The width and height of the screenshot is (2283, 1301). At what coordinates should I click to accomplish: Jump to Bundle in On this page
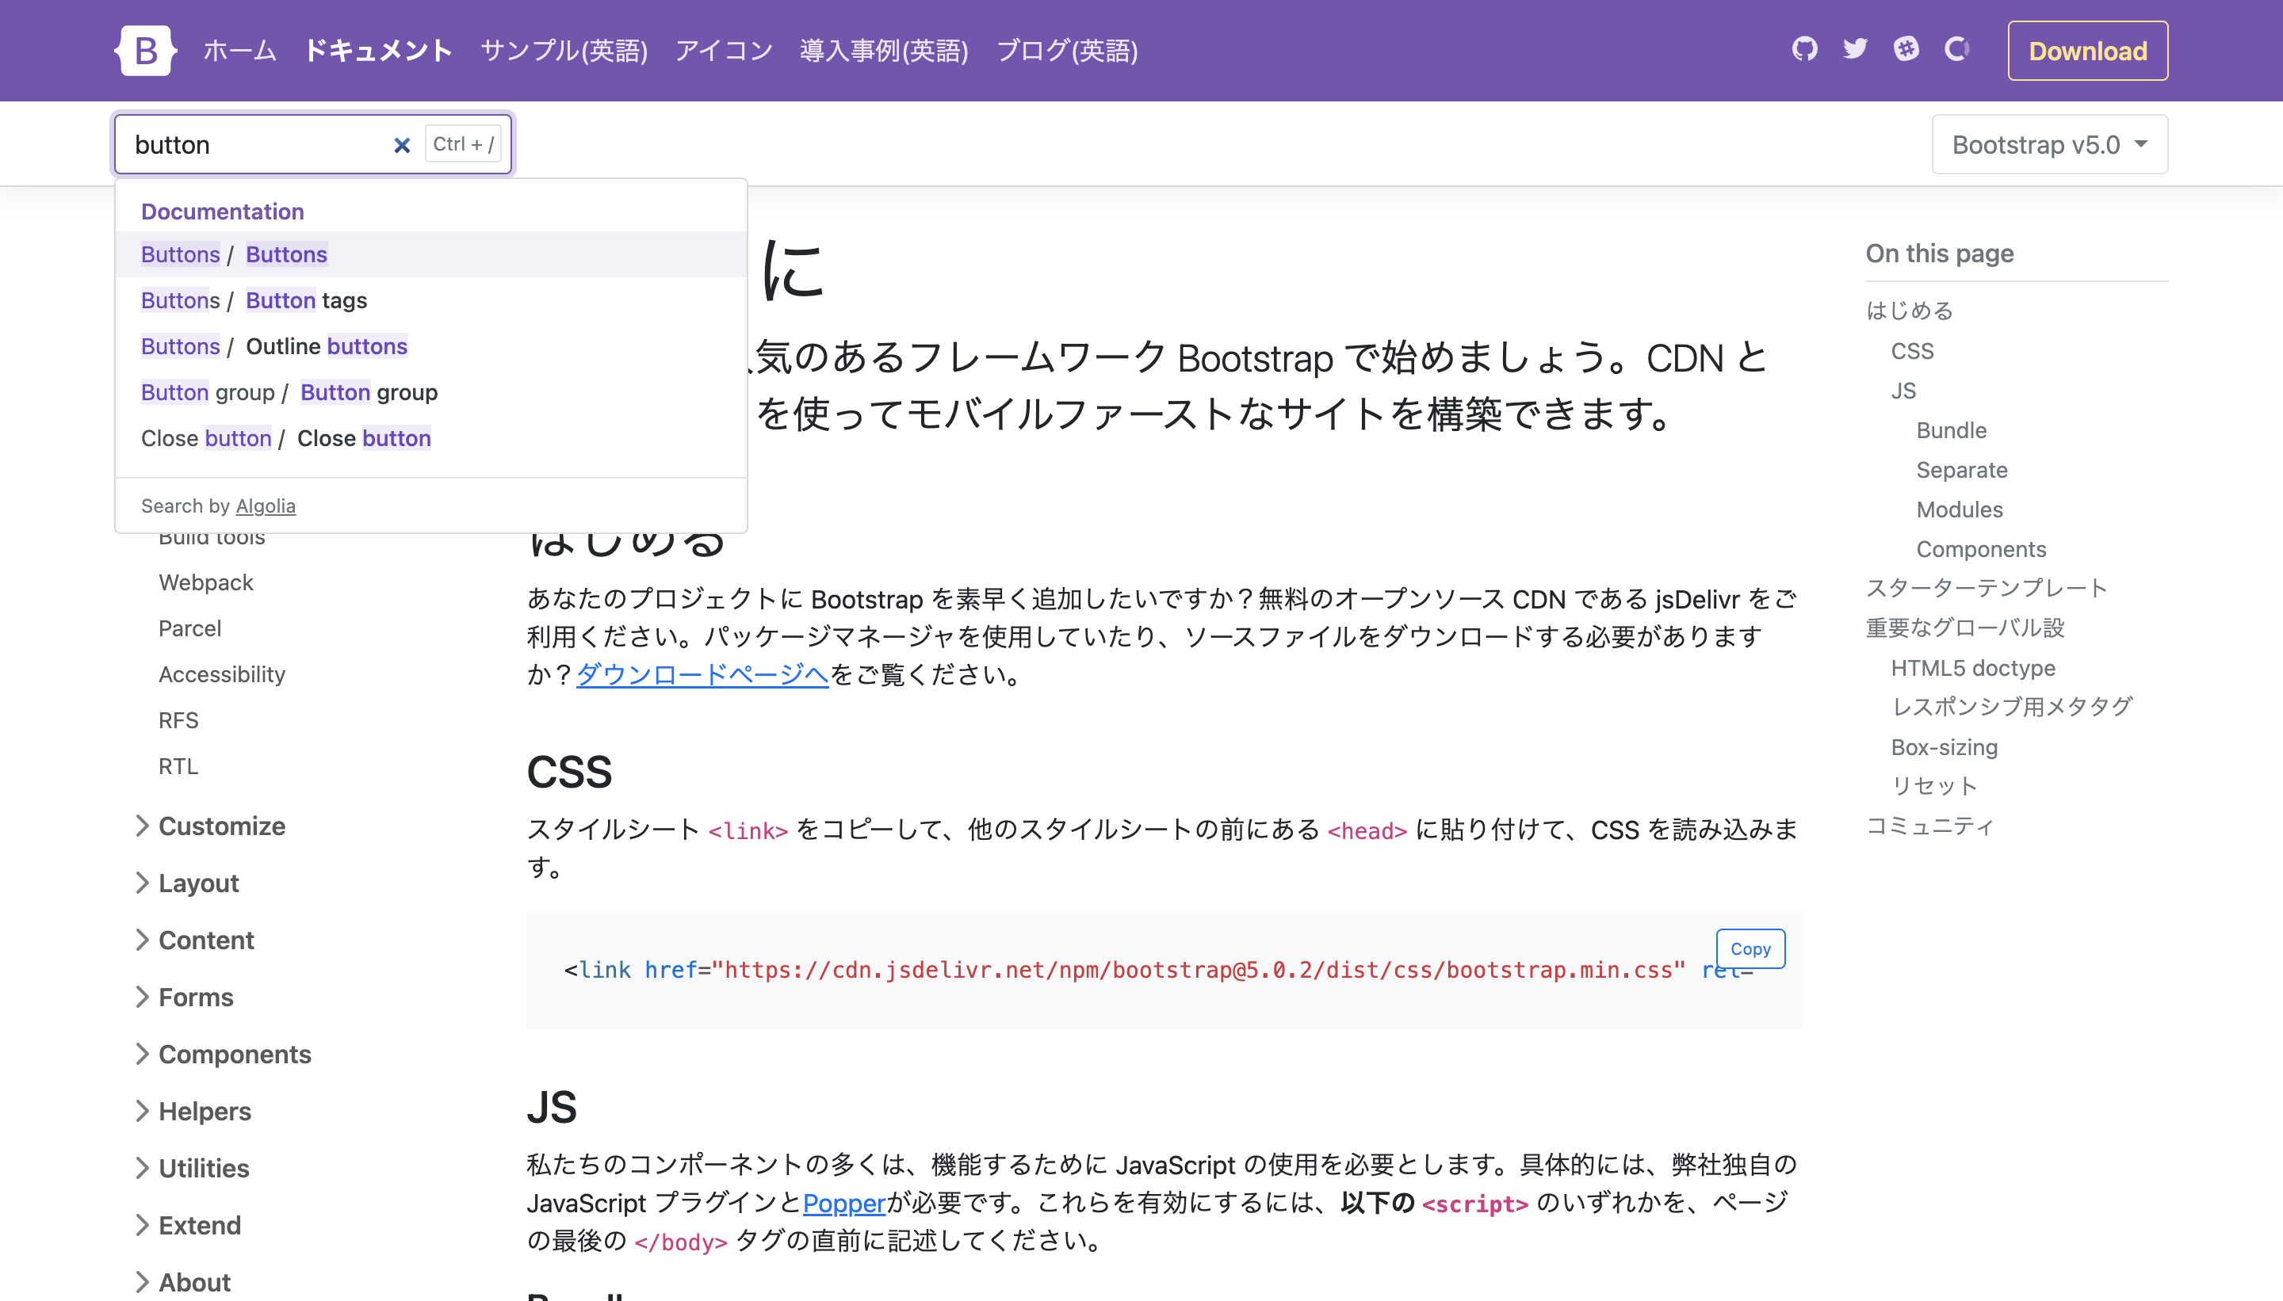pyautogui.click(x=1951, y=431)
